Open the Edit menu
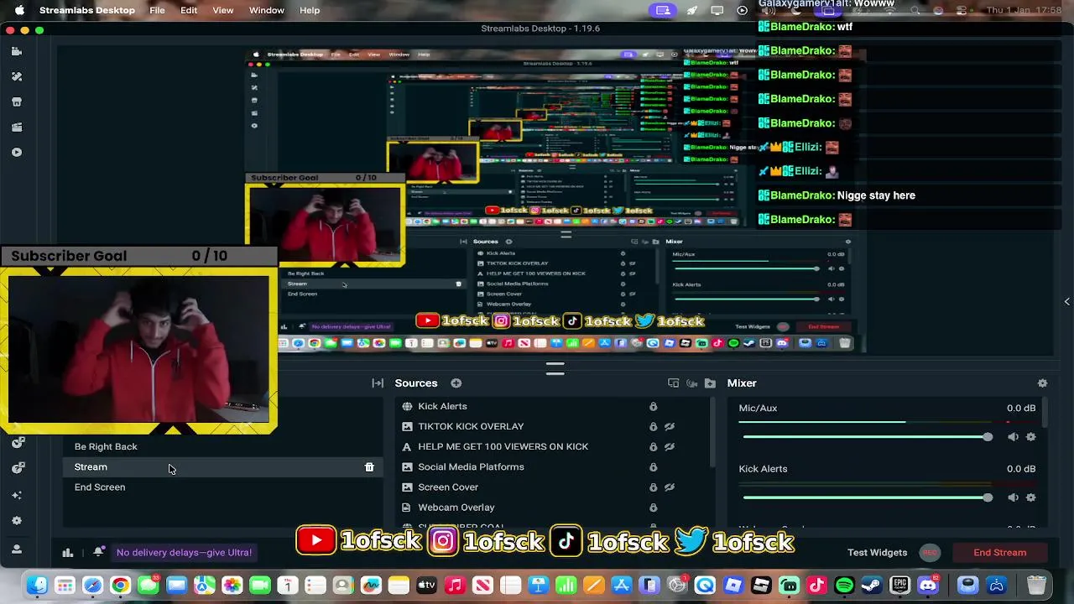This screenshot has height=604, width=1074. click(x=189, y=10)
